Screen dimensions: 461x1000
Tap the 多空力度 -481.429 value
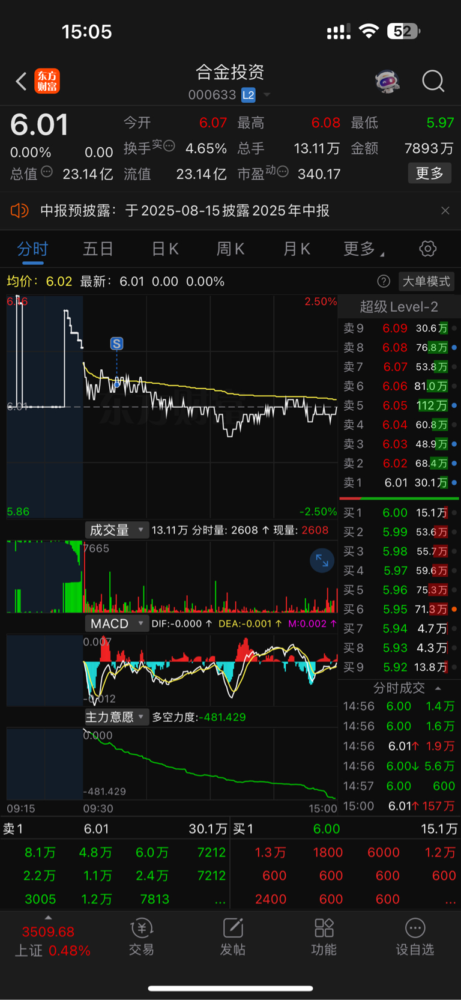tap(199, 717)
